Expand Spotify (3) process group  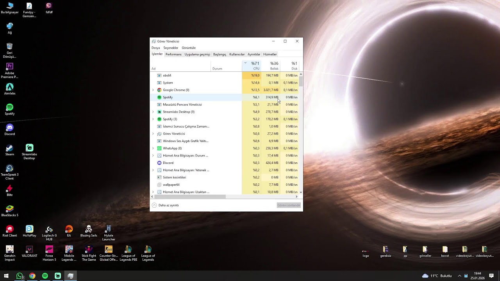point(153,119)
